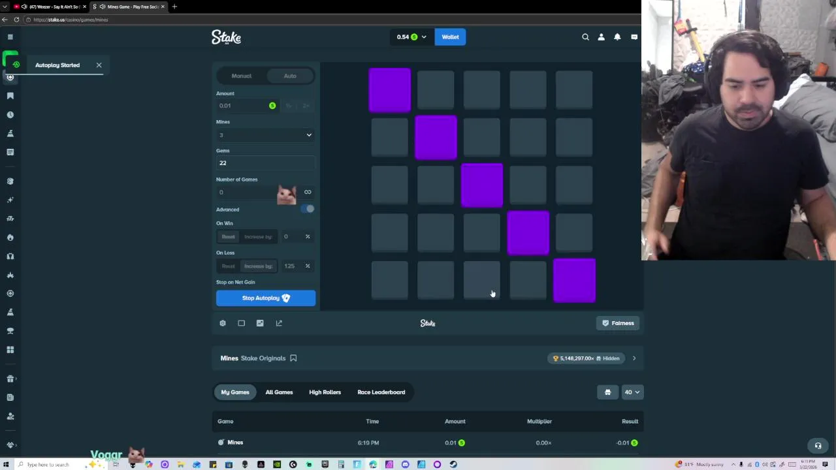
Task: Open a new browser tab with plus
Action: tap(174, 7)
